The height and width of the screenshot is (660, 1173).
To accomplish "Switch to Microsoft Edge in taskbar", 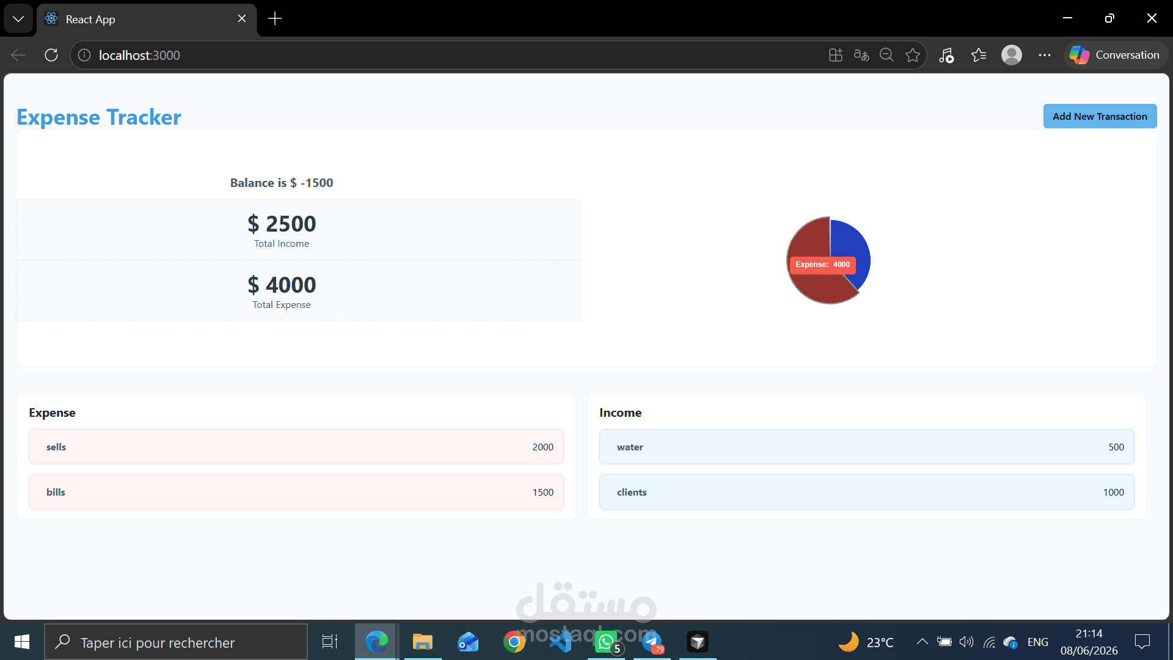I will pos(376,642).
